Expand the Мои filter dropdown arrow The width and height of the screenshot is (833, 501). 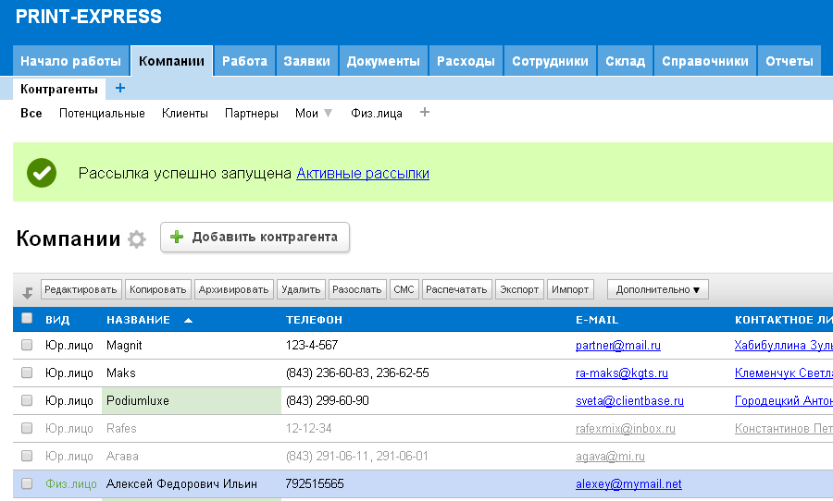tap(328, 114)
